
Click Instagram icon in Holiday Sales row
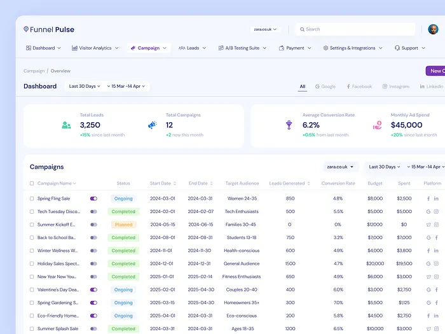pyautogui.click(x=436, y=263)
